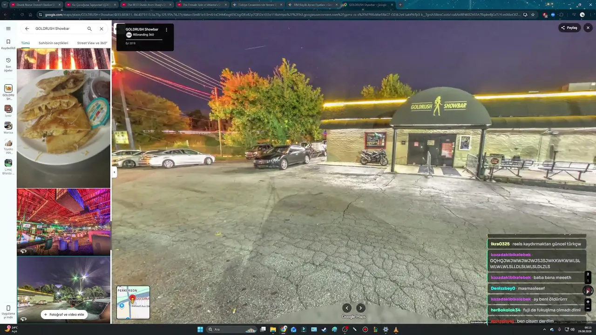Click the browser back arrow
The image size is (596, 335).
(x=6, y=14)
